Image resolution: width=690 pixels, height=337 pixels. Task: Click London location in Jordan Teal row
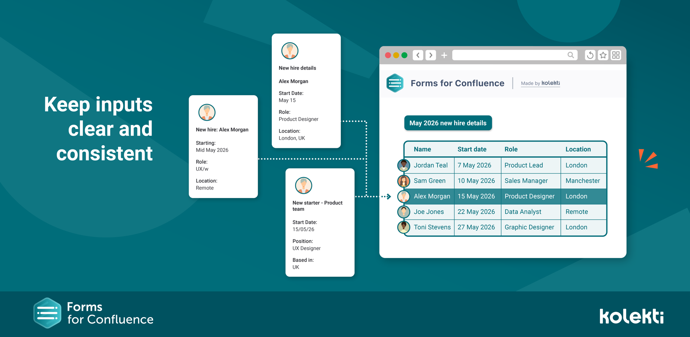(x=576, y=165)
